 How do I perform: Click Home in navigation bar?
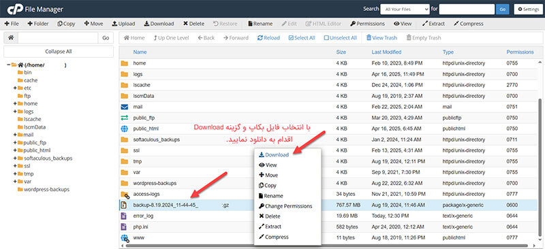[134, 38]
